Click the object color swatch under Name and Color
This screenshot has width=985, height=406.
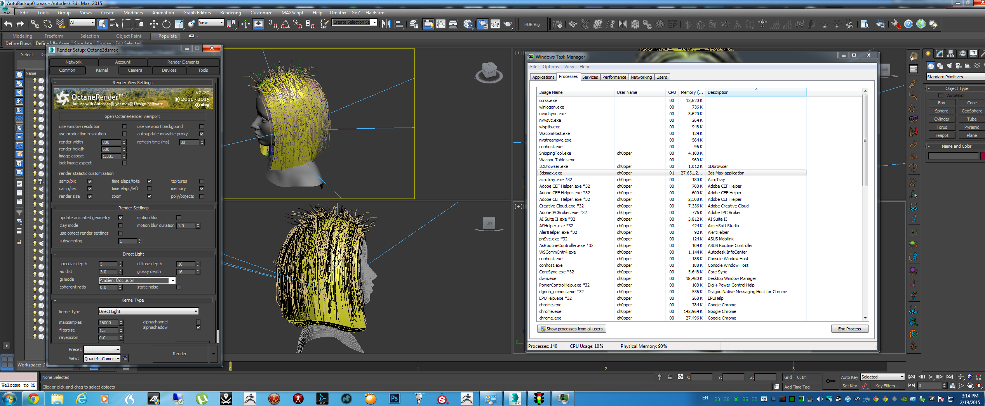pyautogui.click(x=982, y=156)
